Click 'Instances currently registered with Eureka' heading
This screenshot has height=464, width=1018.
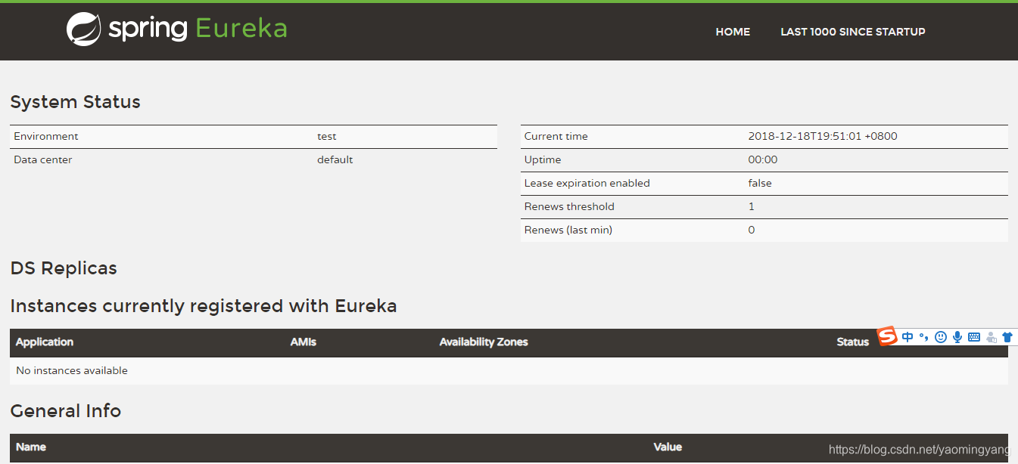(204, 306)
